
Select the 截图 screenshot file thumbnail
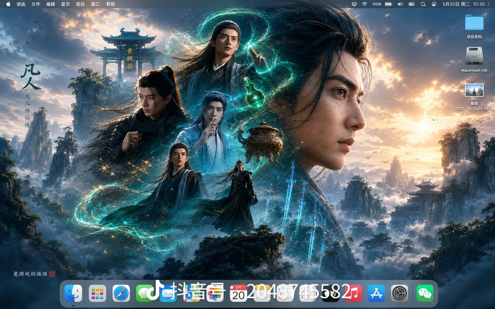tap(474, 90)
